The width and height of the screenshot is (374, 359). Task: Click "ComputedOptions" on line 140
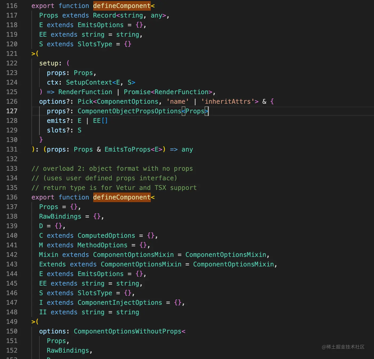click(106, 236)
